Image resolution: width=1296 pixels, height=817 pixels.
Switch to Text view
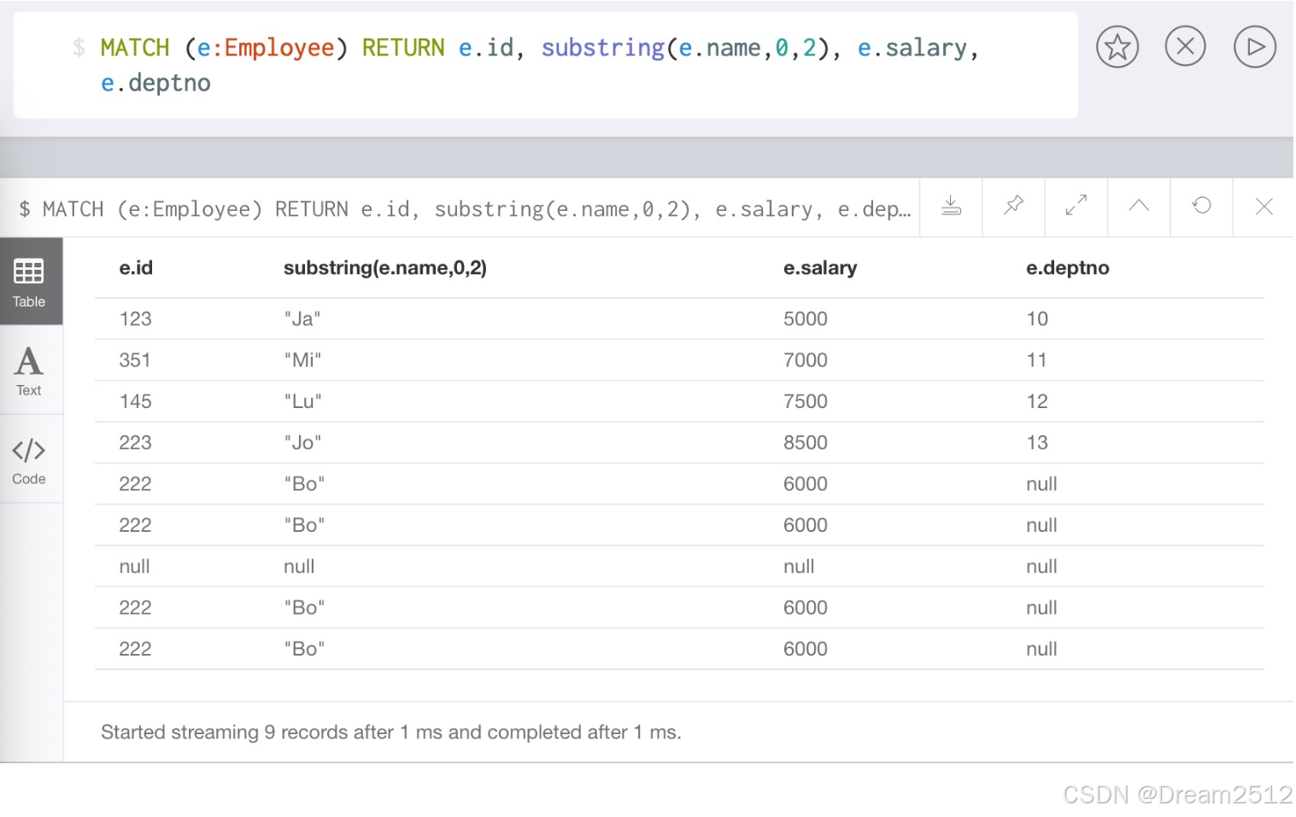[29, 371]
